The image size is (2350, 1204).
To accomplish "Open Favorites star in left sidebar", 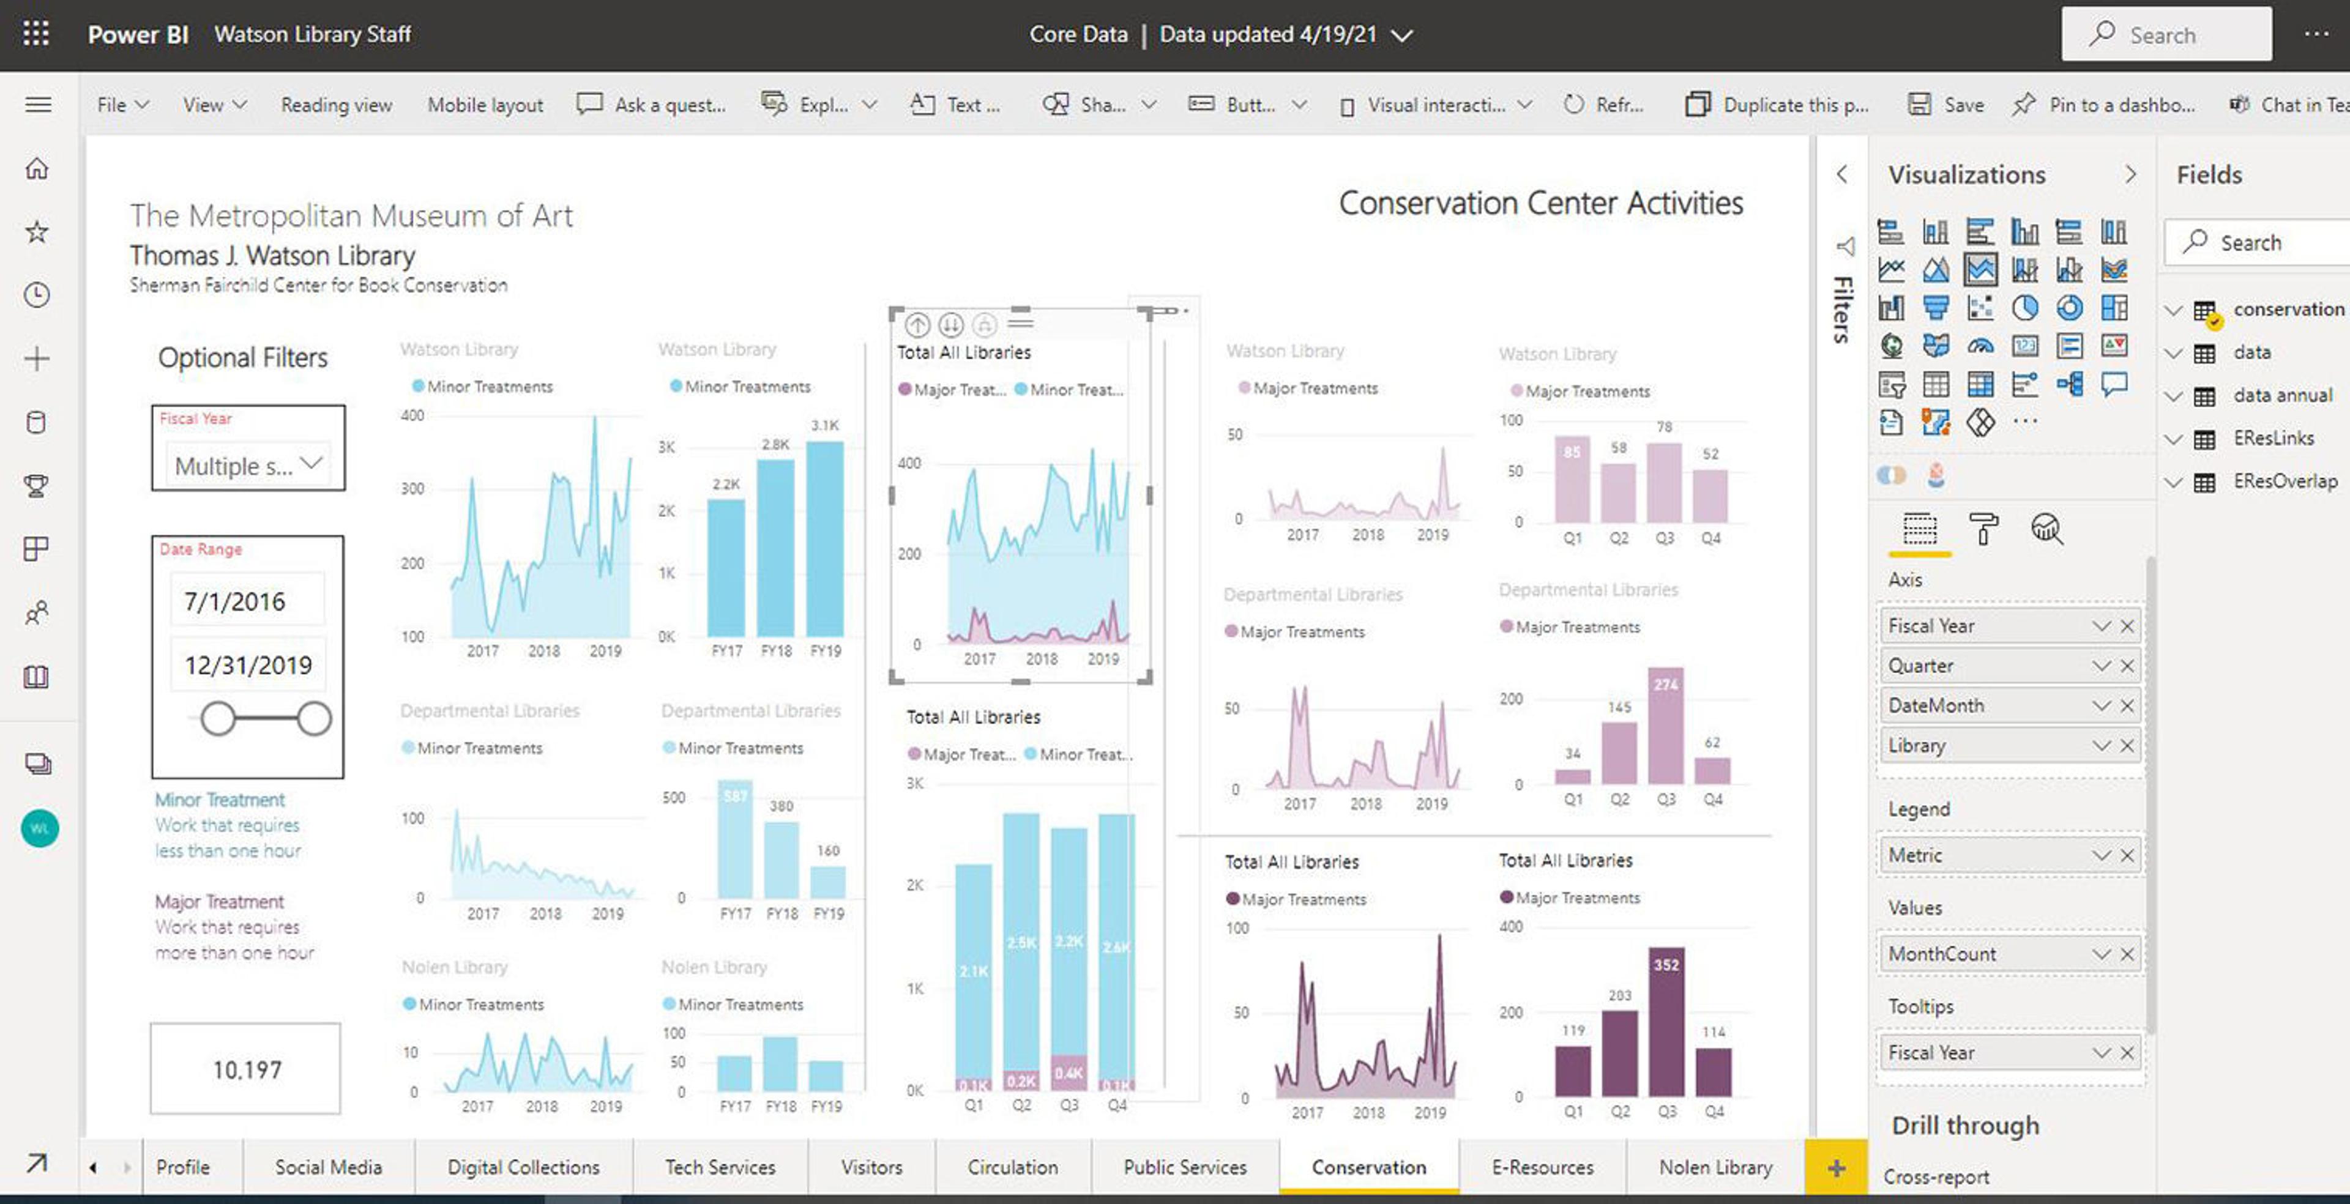I will pyautogui.click(x=37, y=232).
